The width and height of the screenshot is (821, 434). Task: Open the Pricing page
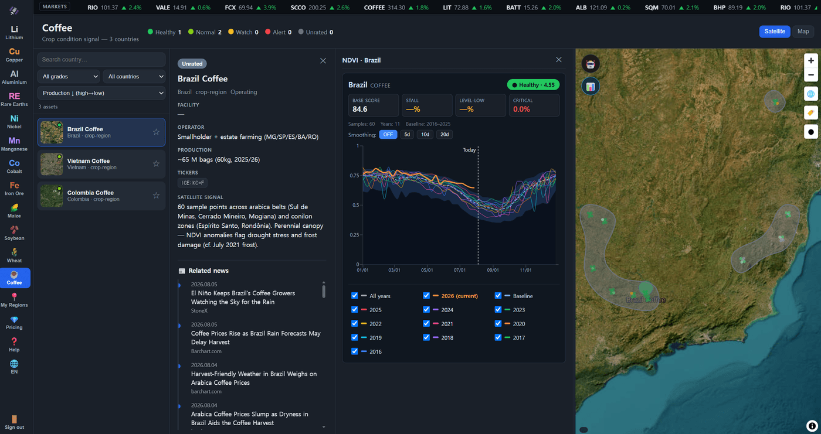pos(14,323)
